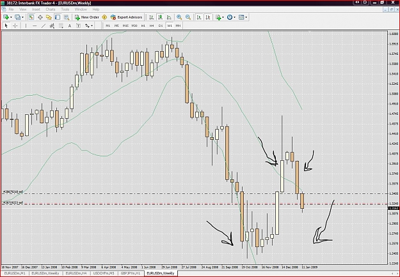Switch timeframe to M5
Viewport: 400px width, 277px height.
click(116, 26)
